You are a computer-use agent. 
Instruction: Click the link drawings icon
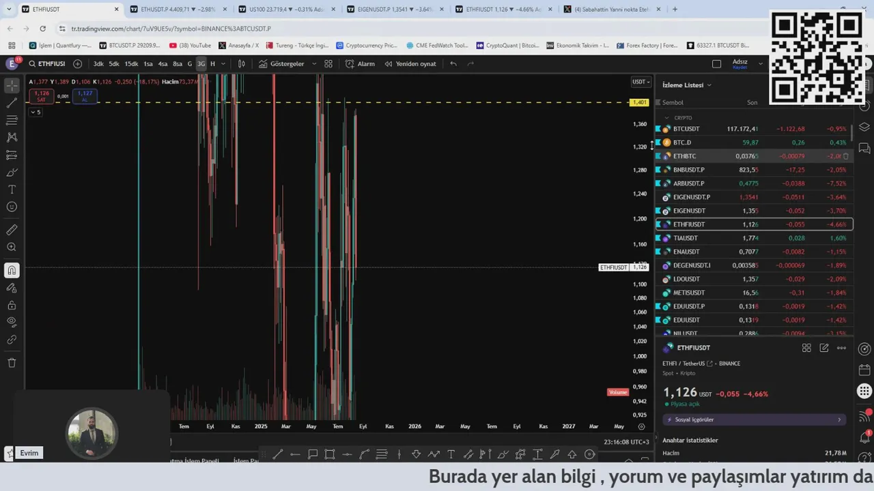[12, 340]
